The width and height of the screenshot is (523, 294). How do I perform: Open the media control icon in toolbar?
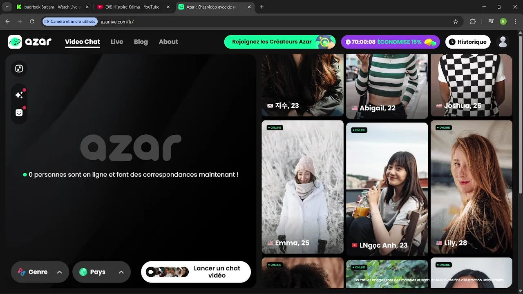coord(491,22)
